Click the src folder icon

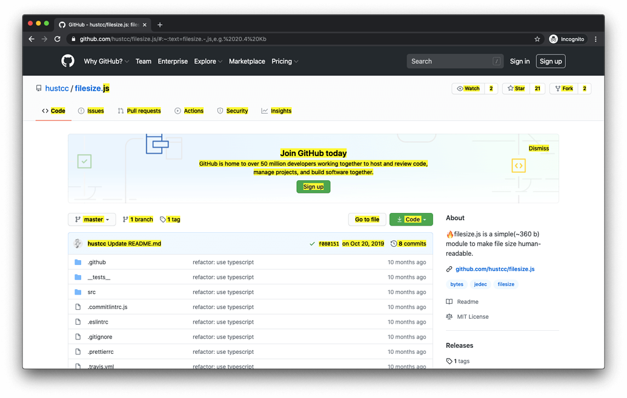click(78, 292)
